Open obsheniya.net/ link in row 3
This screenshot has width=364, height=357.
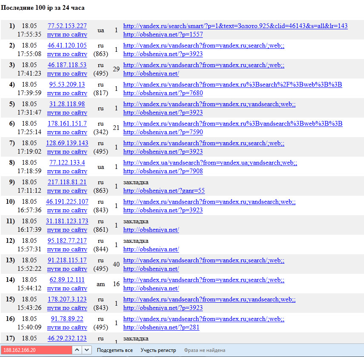pos(151,73)
